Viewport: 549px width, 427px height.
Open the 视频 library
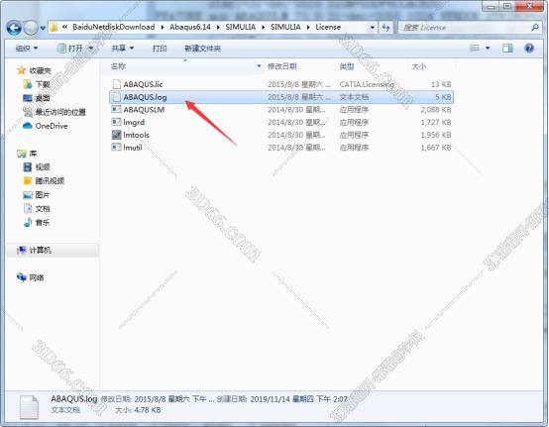coord(43,167)
